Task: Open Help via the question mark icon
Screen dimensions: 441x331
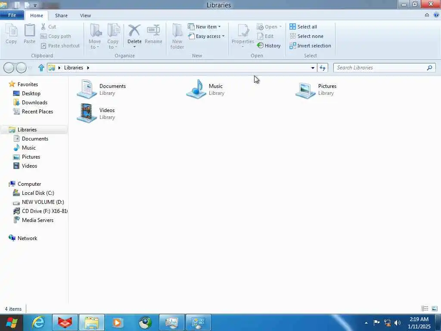Action: point(436,15)
